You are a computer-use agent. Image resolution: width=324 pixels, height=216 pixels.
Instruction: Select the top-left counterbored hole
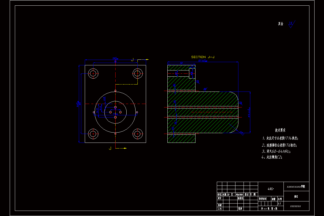[93, 73]
